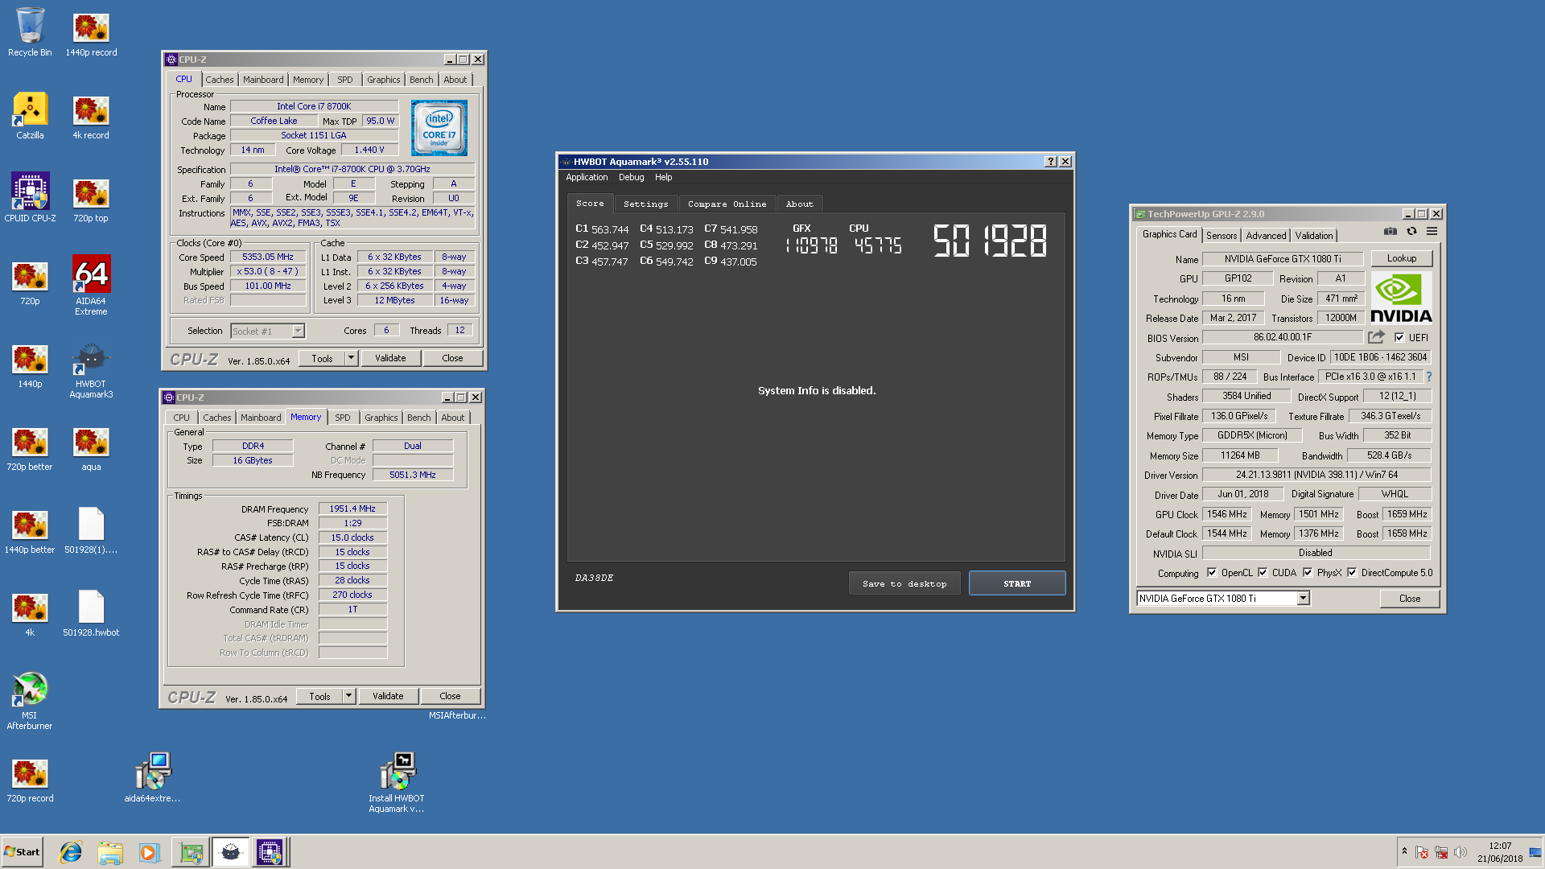Toggle the UEFI checkbox in GPU-Z
1545x869 pixels.
click(x=1399, y=337)
